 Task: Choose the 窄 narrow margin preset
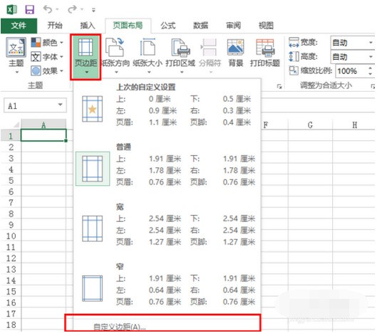coord(167,285)
